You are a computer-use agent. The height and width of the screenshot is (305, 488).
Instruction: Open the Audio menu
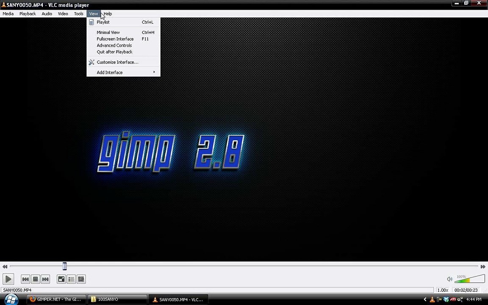click(x=47, y=14)
